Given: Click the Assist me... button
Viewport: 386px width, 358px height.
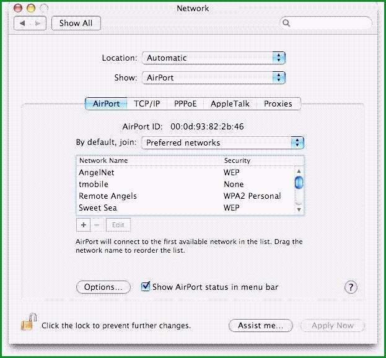Looking at the screenshot, I should pos(261,326).
